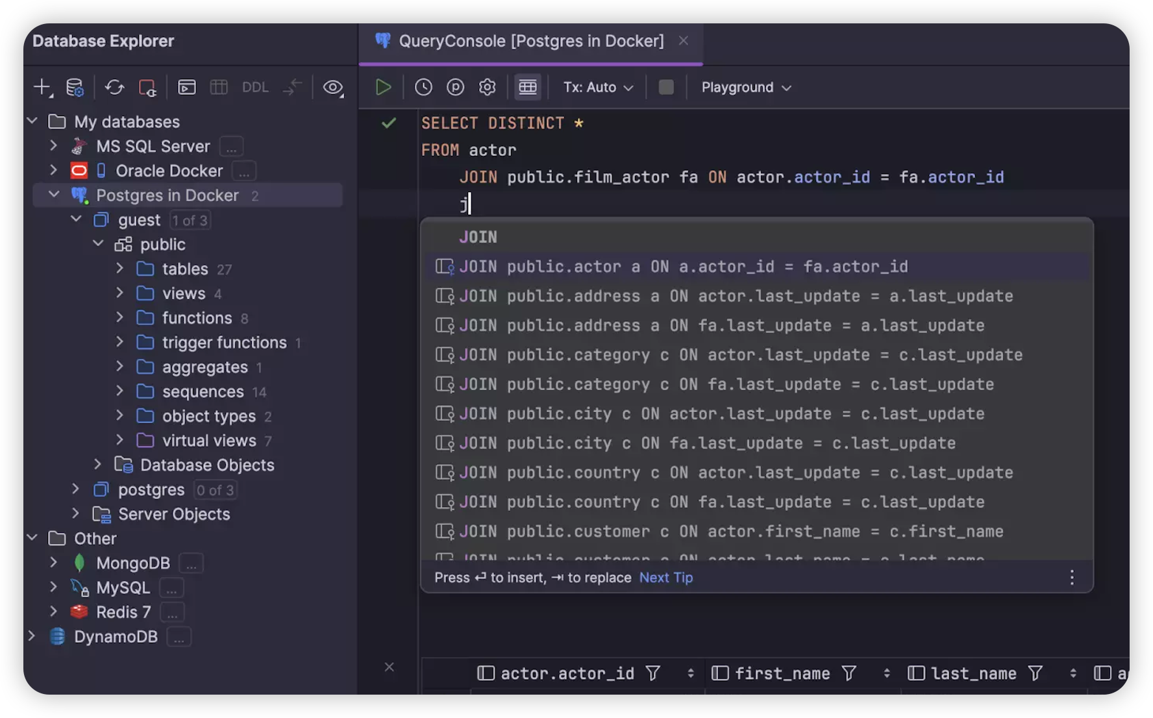1153x718 pixels.
Task: Expand the Oracle Docker node
Action: click(x=54, y=170)
